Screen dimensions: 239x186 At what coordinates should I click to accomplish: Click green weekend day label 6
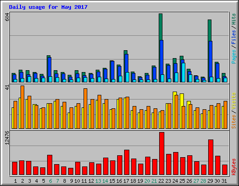click(x=50, y=181)
